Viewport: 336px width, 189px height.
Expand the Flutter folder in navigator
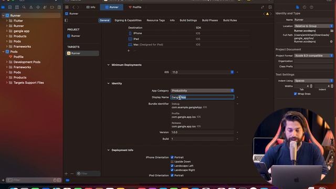coord(7,21)
